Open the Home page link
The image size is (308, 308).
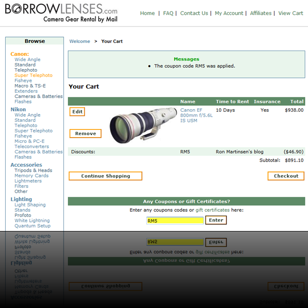(x=147, y=13)
